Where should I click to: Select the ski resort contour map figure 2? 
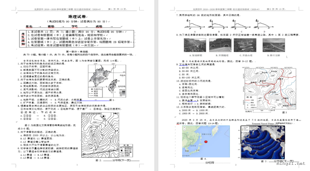[x=100, y=135]
